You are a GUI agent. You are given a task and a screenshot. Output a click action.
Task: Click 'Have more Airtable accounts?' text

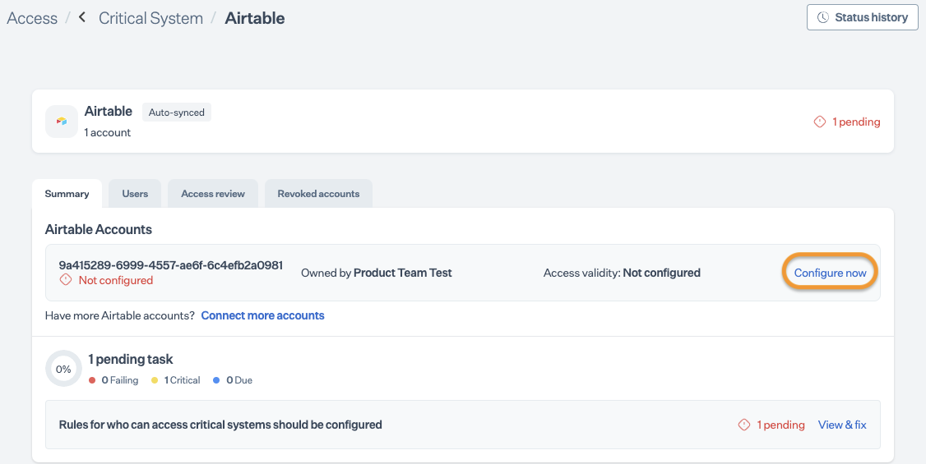pyautogui.click(x=120, y=315)
